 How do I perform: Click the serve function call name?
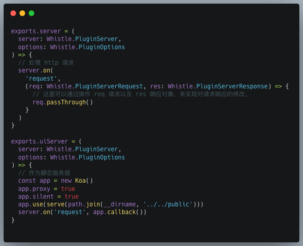tap(55, 205)
